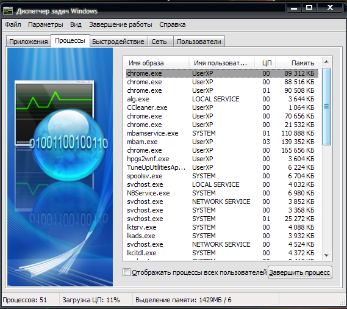
Task: Select chrome.exe using 165 656 КБ
Action: pyautogui.click(x=222, y=150)
